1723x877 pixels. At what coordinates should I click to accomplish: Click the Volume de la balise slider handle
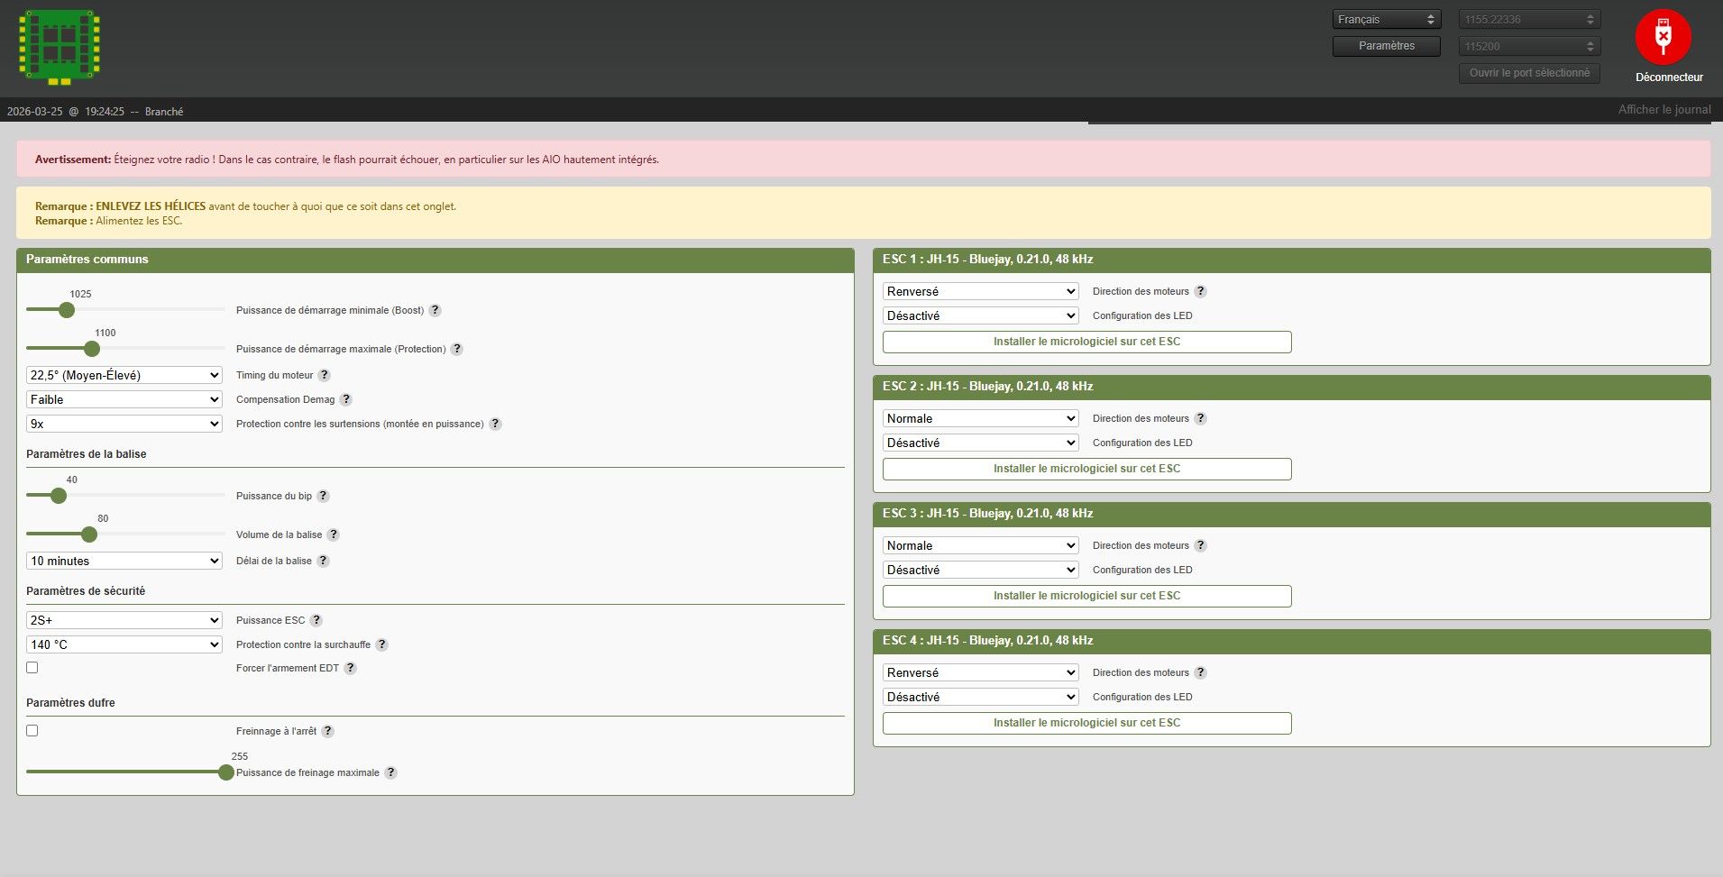tap(89, 534)
